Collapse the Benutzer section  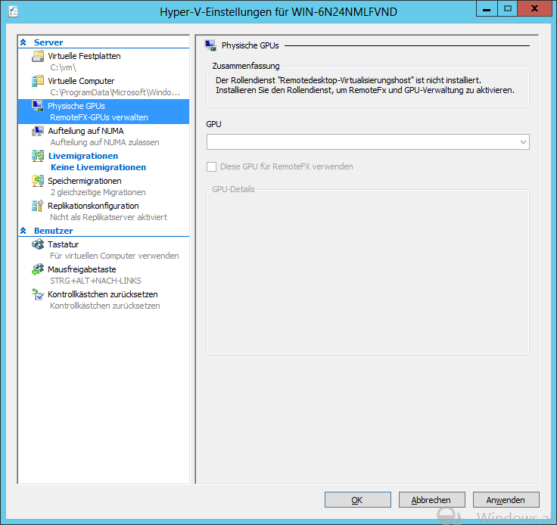coord(23,231)
